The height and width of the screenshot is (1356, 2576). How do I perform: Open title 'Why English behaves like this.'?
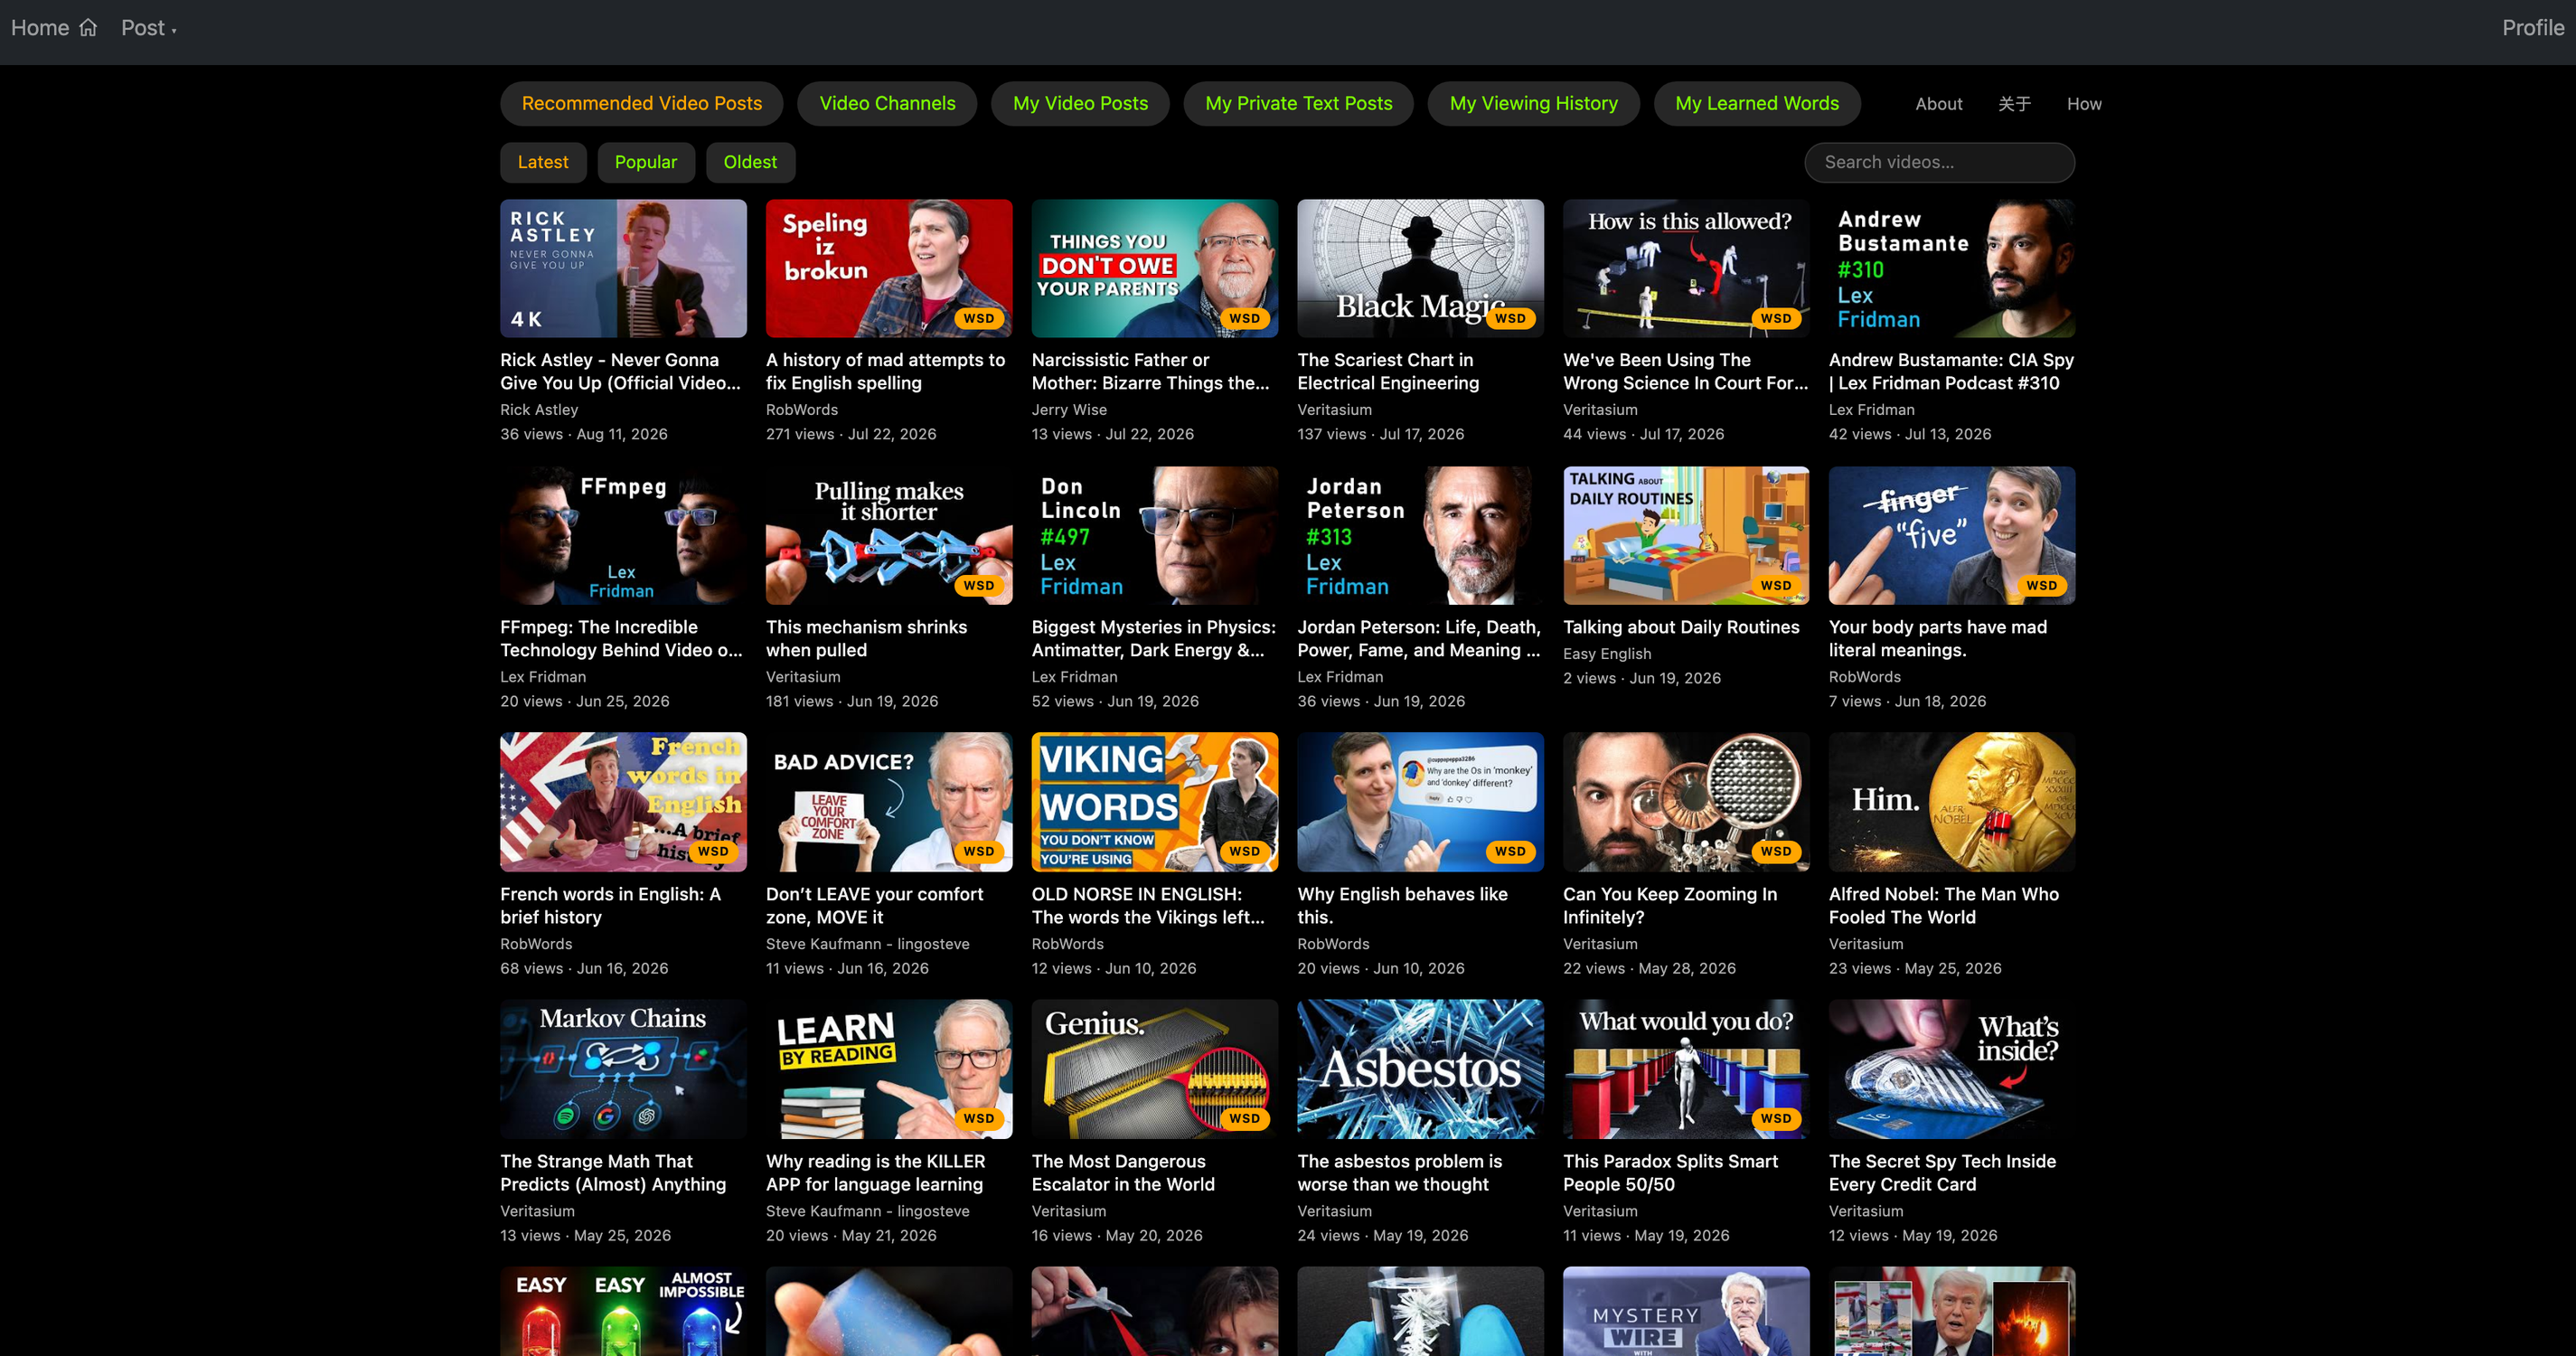tap(1402, 905)
